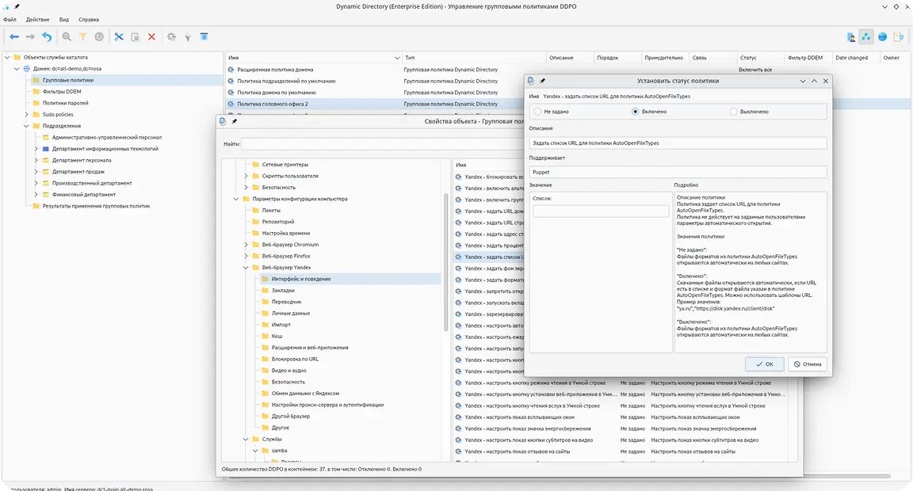Click the users directory icon at top right

pyautogui.click(x=851, y=36)
